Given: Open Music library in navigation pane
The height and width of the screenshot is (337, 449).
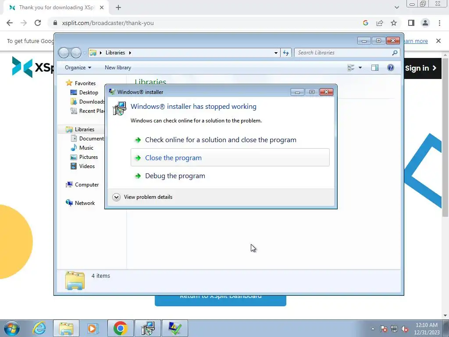Looking at the screenshot, I should pos(86,148).
